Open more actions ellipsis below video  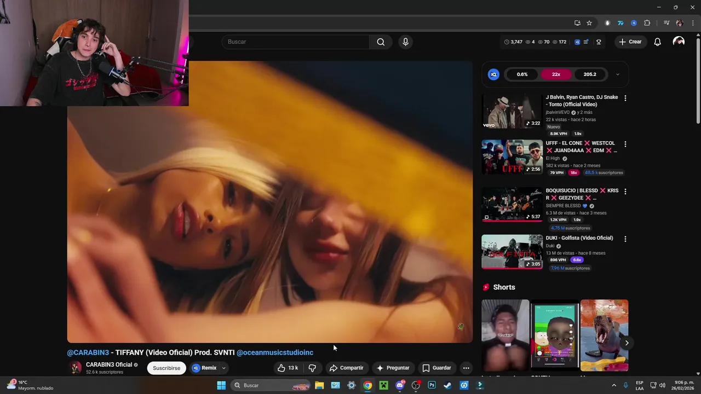click(466, 368)
